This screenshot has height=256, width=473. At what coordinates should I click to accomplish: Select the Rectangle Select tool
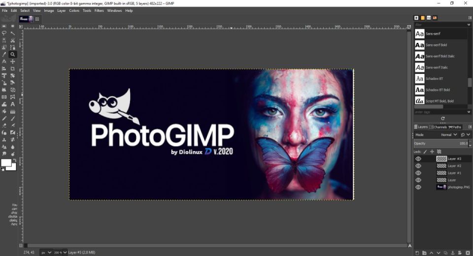[4, 26]
